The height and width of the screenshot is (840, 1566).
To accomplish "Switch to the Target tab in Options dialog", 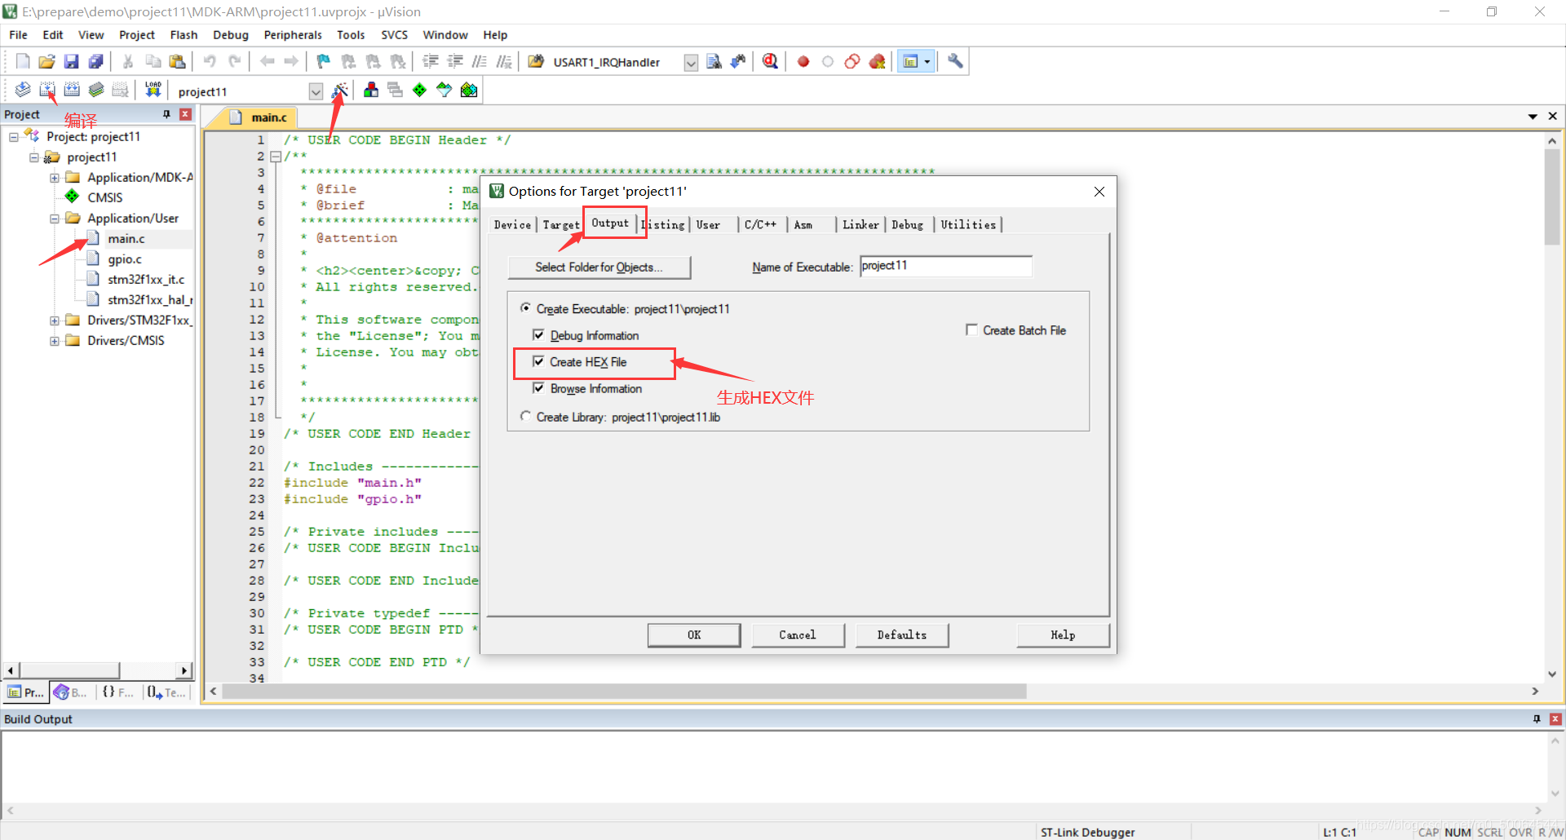I will (x=561, y=224).
